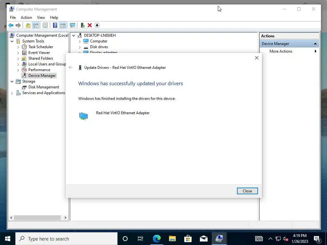Open the Help menu
This screenshot has height=245, width=327.
coord(54,18)
